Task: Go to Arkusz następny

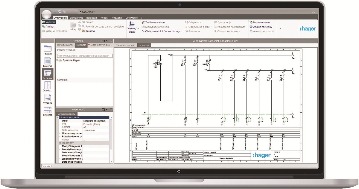Action: point(262,27)
